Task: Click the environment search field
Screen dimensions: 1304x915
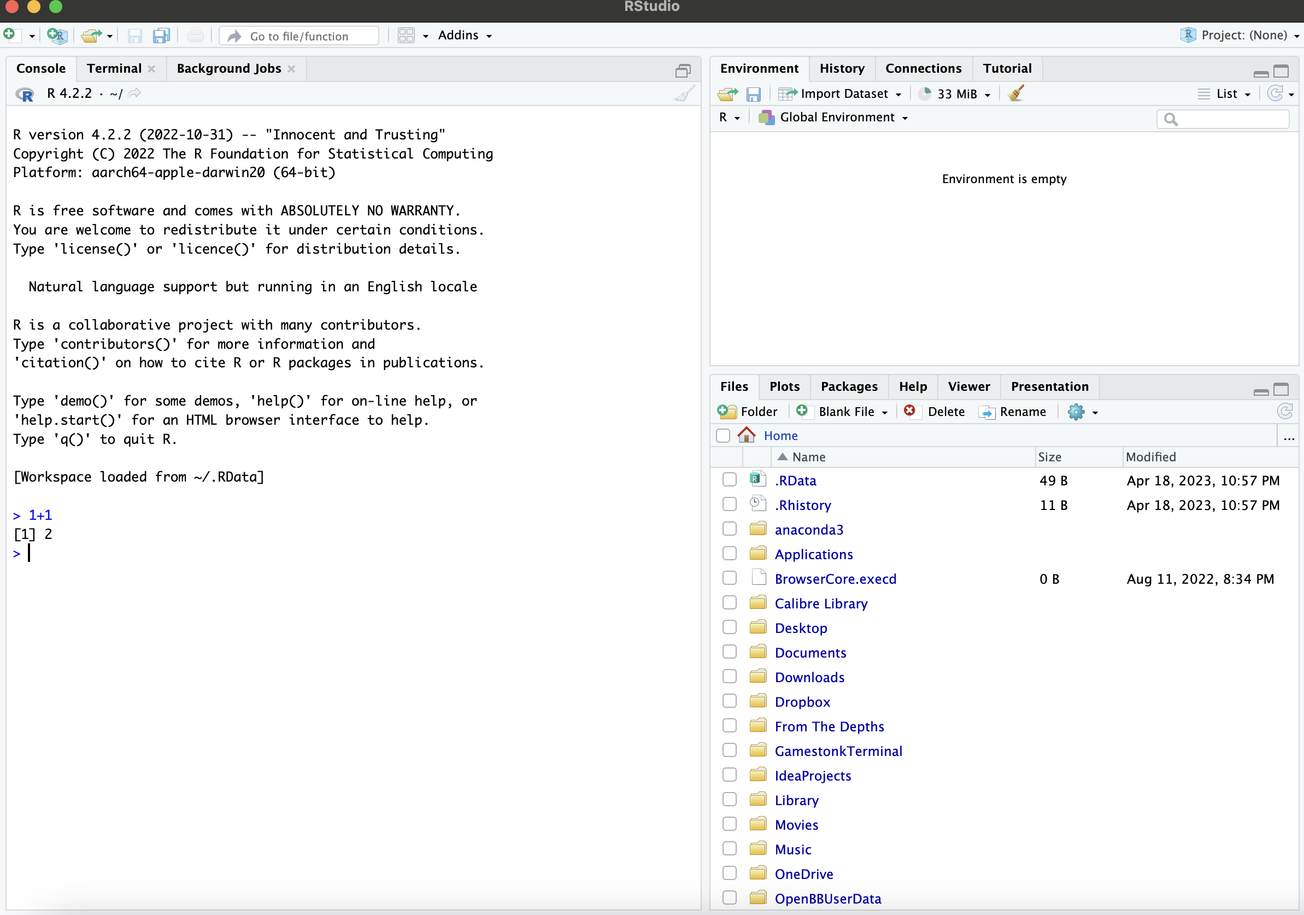Action: point(1222,119)
